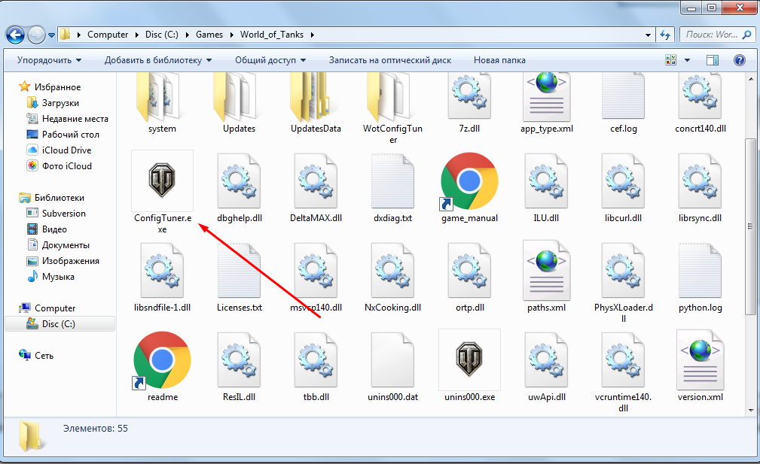Open Рабочий стол in the sidebar
This screenshot has width=760, height=464.
(63, 135)
